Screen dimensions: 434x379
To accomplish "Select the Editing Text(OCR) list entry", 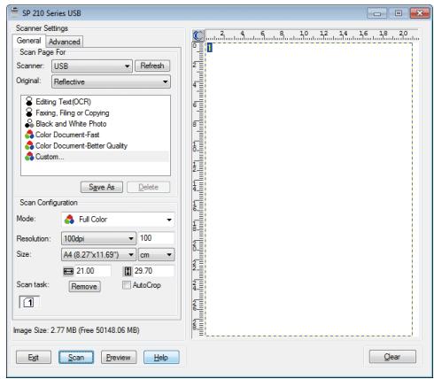I will [64, 102].
